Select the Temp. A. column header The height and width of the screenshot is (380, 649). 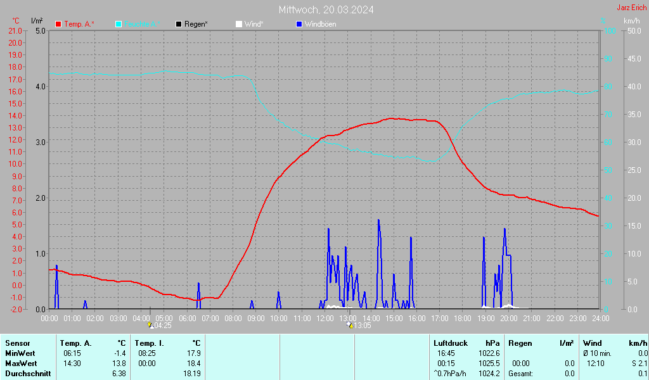click(x=76, y=343)
